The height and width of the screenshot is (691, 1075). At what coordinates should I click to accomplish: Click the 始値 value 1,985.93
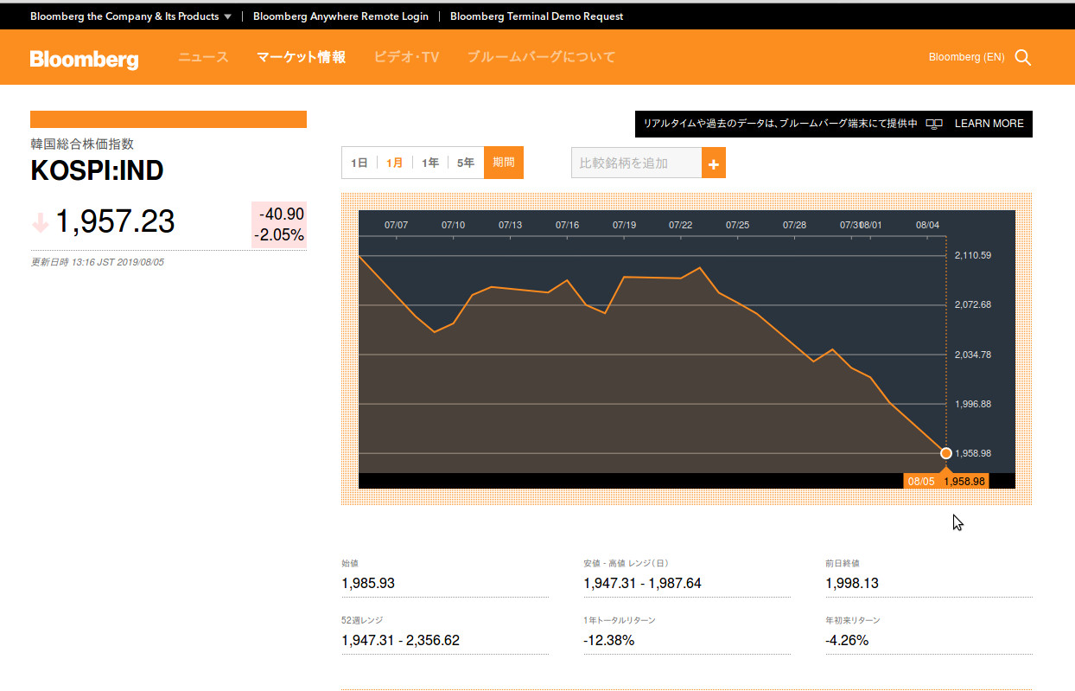[x=368, y=583]
